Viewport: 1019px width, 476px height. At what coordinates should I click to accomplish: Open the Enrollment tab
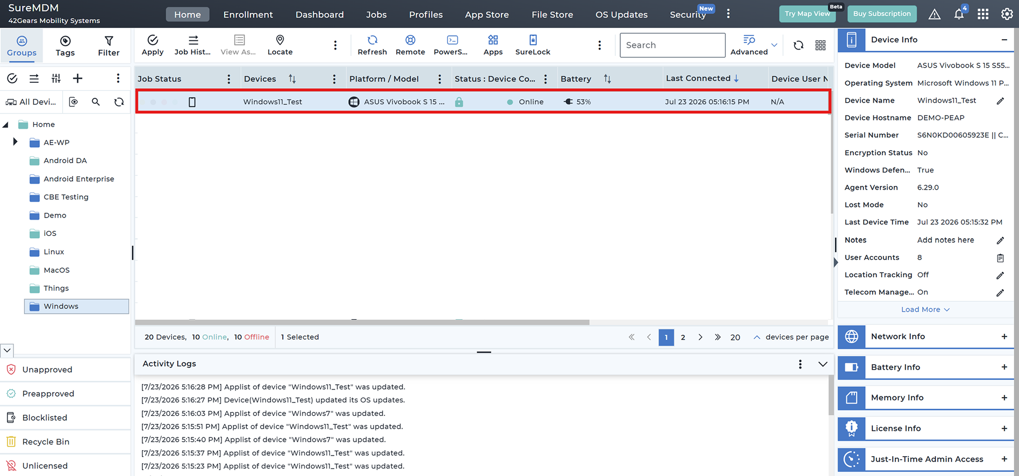click(248, 15)
